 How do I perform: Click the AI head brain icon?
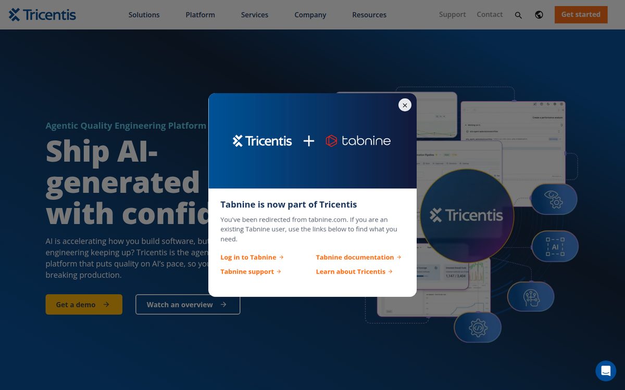coord(531,297)
